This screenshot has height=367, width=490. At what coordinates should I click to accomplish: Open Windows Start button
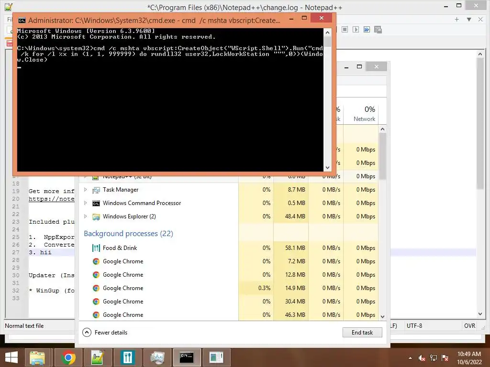coord(11,357)
